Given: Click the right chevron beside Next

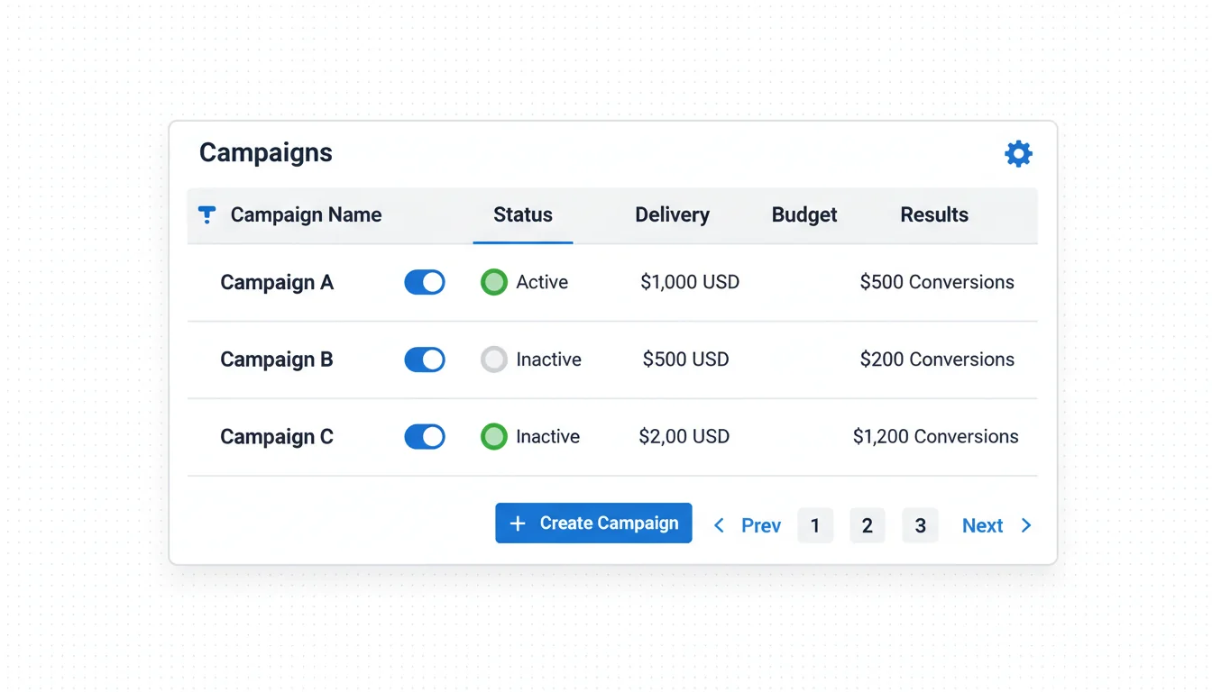Looking at the screenshot, I should click(1026, 525).
